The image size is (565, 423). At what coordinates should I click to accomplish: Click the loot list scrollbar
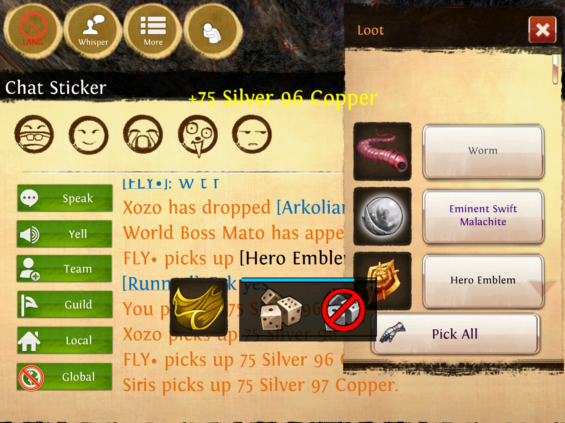pos(555,69)
